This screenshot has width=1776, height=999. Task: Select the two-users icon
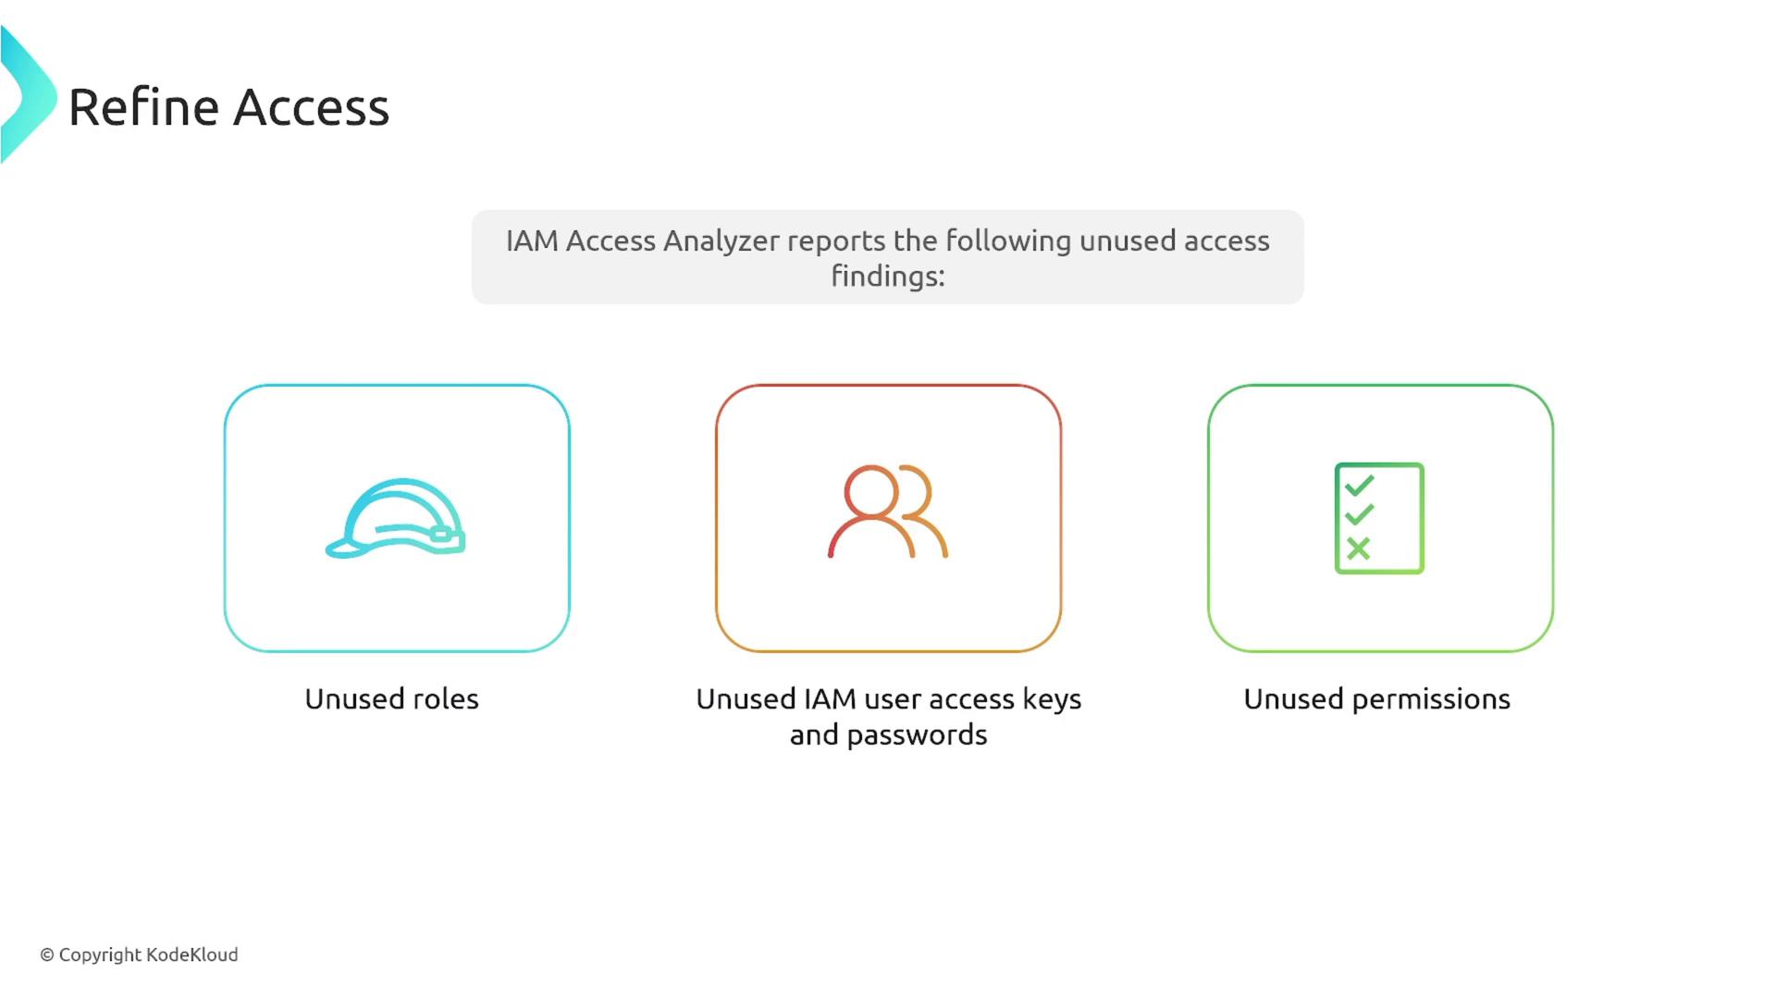click(888, 512)
